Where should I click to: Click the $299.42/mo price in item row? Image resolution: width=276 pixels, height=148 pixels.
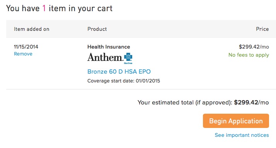point(254,47)
